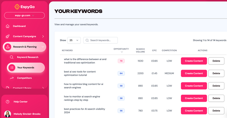
Task: Delete the 'monitor ai search engine rankings' keyword
Action: coord(216,98)
